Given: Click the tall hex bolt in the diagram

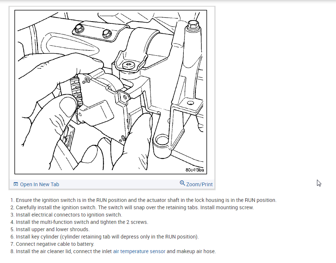Looking at the screenshot, I should pyautogui.click(x=193, y=25).
